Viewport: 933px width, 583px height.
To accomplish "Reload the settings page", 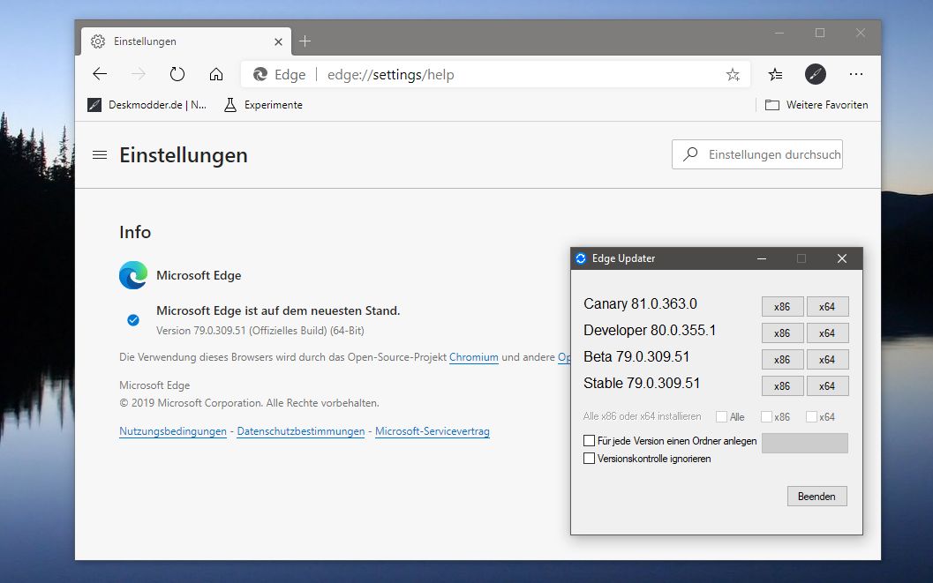I will pos(177,74).
